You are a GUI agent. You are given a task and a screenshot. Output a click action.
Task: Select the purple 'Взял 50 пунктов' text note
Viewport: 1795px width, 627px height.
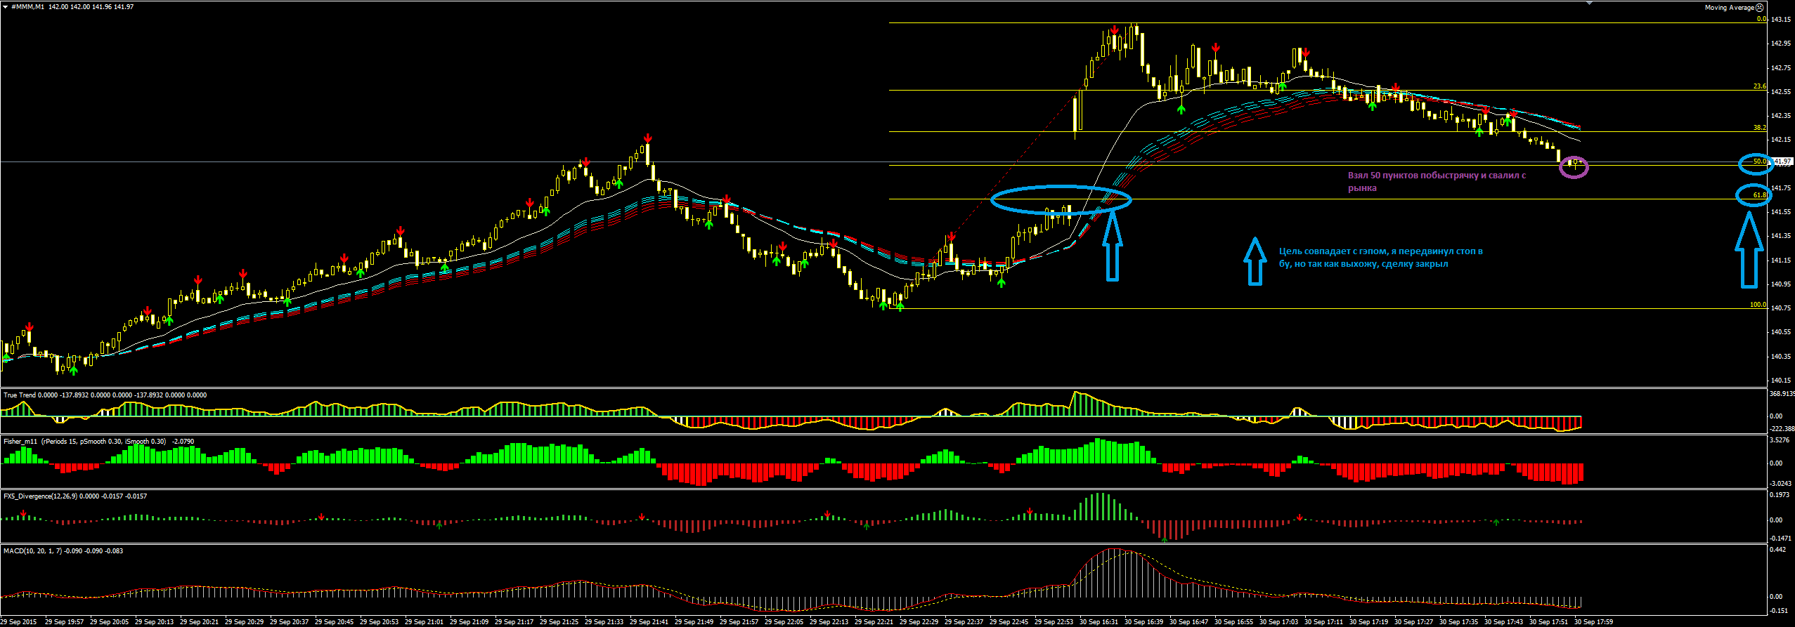pos(1437,182)
